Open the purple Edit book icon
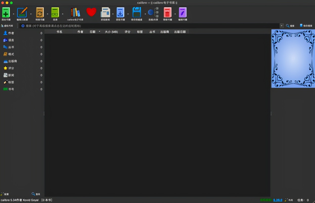The height and width of the screenshot is (203, 315). [183, 12]
